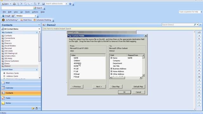This screenshot has height=114, width=203.
Task: Click the GoToMeeting flower icon
Action: point(3,20)
